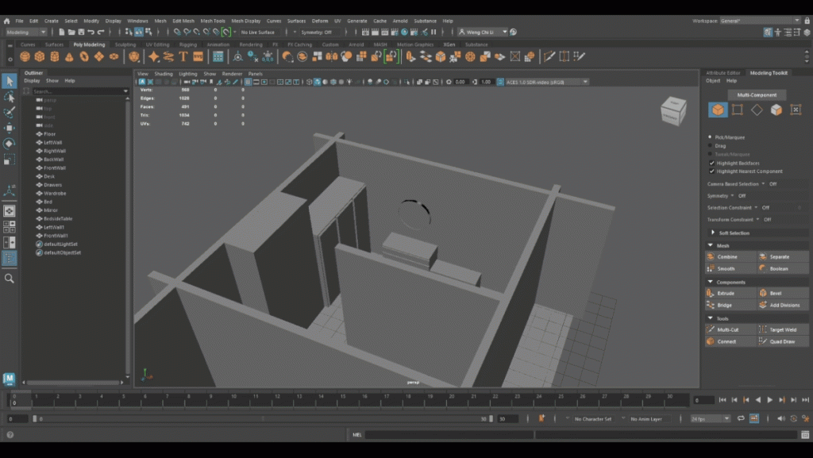The width and height of the screenshot is (813, 458).
Task: Switch to the Sculpting shelf tab
Action: coord(125,45)
